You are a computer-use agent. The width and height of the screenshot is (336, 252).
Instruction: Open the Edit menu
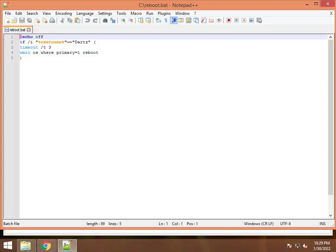[x=19, y=13]
